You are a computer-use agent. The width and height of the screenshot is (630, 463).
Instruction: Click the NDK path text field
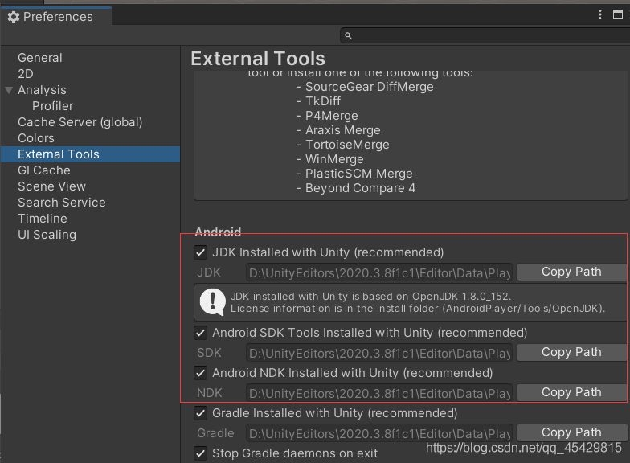(x=379, y=393)
